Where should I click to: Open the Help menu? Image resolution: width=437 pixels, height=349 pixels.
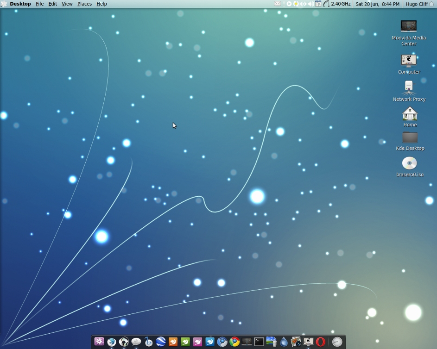coord(102,4)
